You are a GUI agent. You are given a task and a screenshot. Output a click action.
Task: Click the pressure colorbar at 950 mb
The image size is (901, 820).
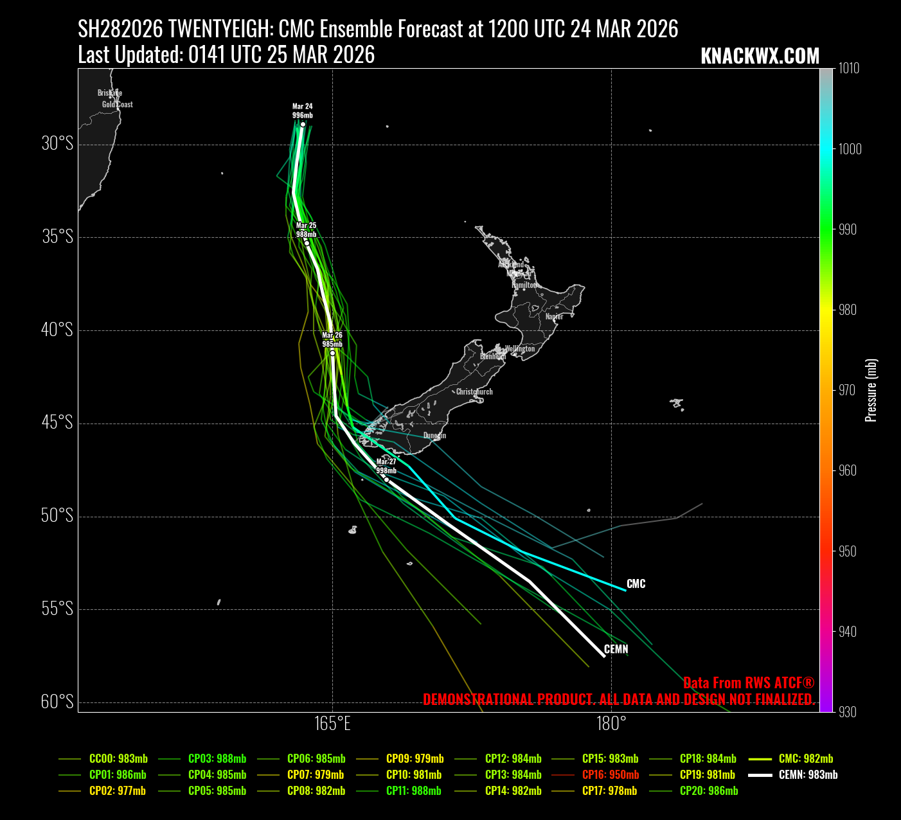pos(826,551)
